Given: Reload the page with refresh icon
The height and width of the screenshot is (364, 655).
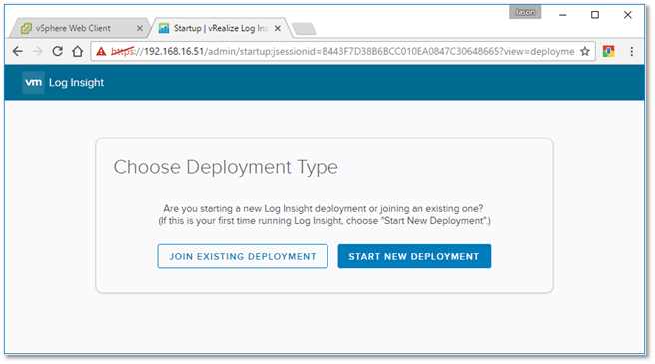Looking at the screenshot, I should pyautogui.click(x=58, y=51).
